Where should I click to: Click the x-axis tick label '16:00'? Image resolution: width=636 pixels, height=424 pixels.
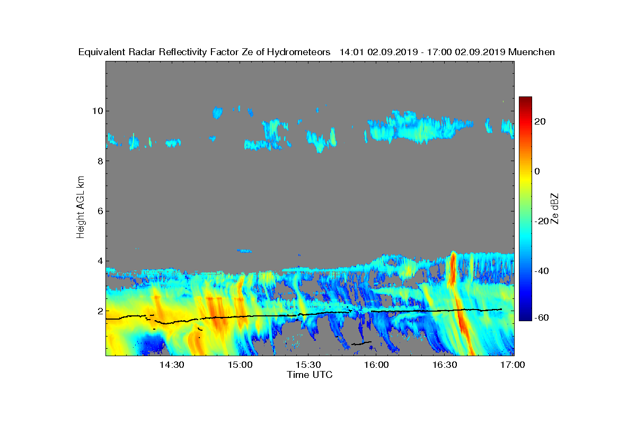377,365
